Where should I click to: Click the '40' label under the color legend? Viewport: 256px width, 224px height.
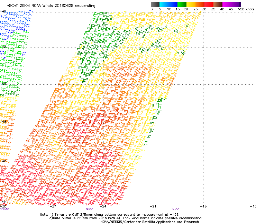[x=222, y=9]
